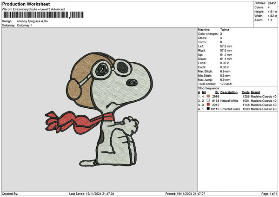Click the Zoom value 1:1
The height and width of the screenshot is (197, 279).
[270, 20]
